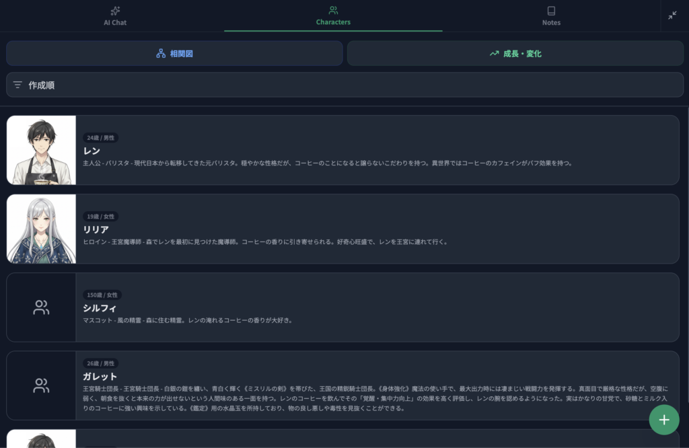Click the AI Chat sparkle icon
Viewport: 689px width, 448px height.
tap(115, 11)
